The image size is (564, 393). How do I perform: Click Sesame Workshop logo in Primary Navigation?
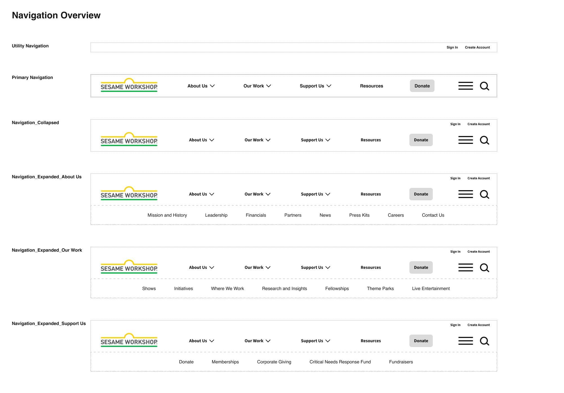[x=129, y=85]
